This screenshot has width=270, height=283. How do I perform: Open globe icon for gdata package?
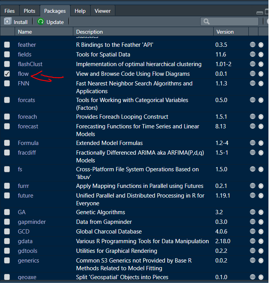[253, 241]
